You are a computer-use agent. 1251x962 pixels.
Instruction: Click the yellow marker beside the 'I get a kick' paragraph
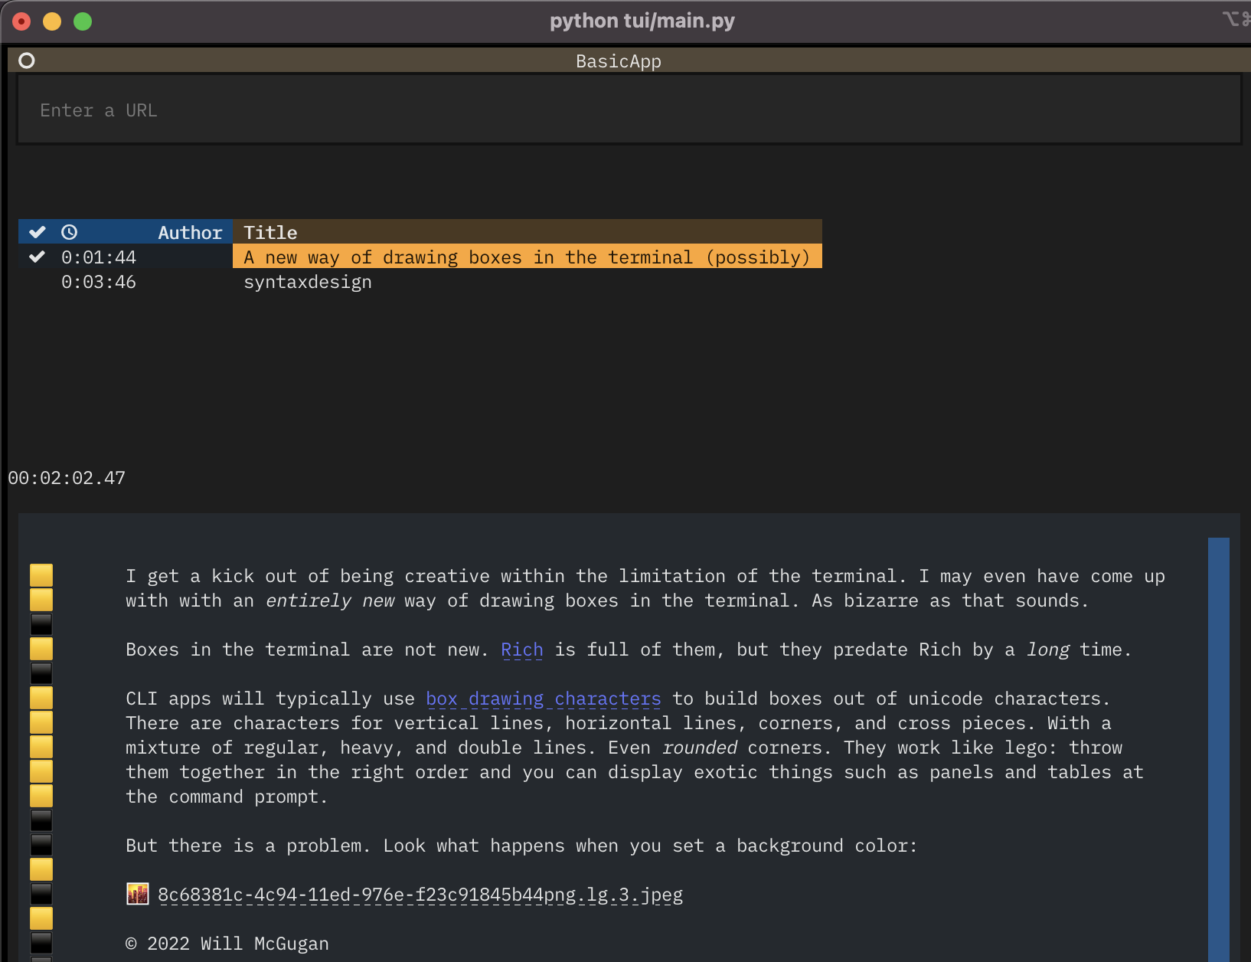tap(41, 575)
